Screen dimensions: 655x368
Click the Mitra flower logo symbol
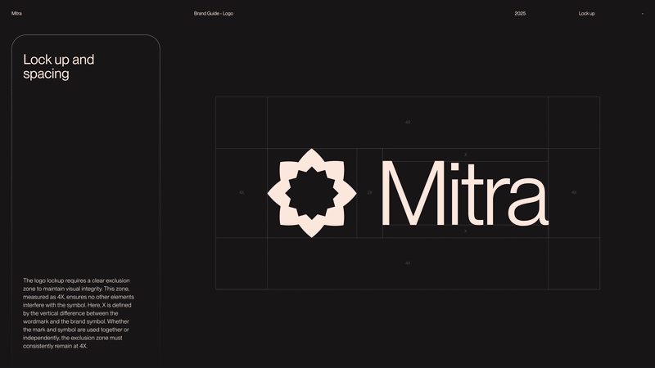click(x=311, y=193)
